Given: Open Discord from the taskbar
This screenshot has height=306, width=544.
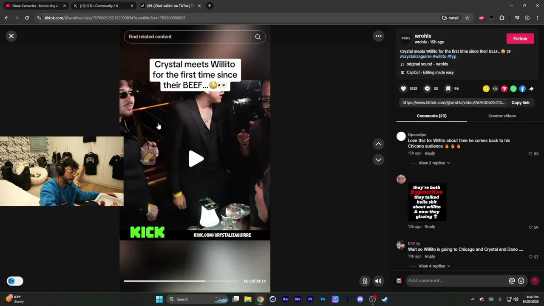Looking at the screenshot, I should 360,299.
